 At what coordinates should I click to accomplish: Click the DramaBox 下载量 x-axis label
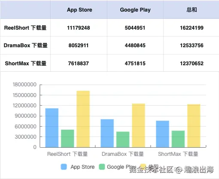123,154
